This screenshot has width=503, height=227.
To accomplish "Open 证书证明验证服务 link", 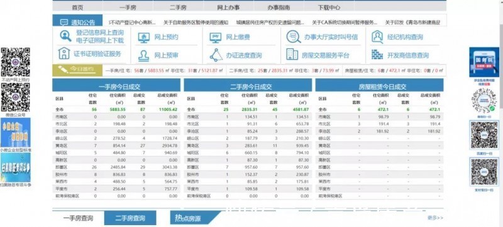I will pyautogui.click(x=97, y=54).
